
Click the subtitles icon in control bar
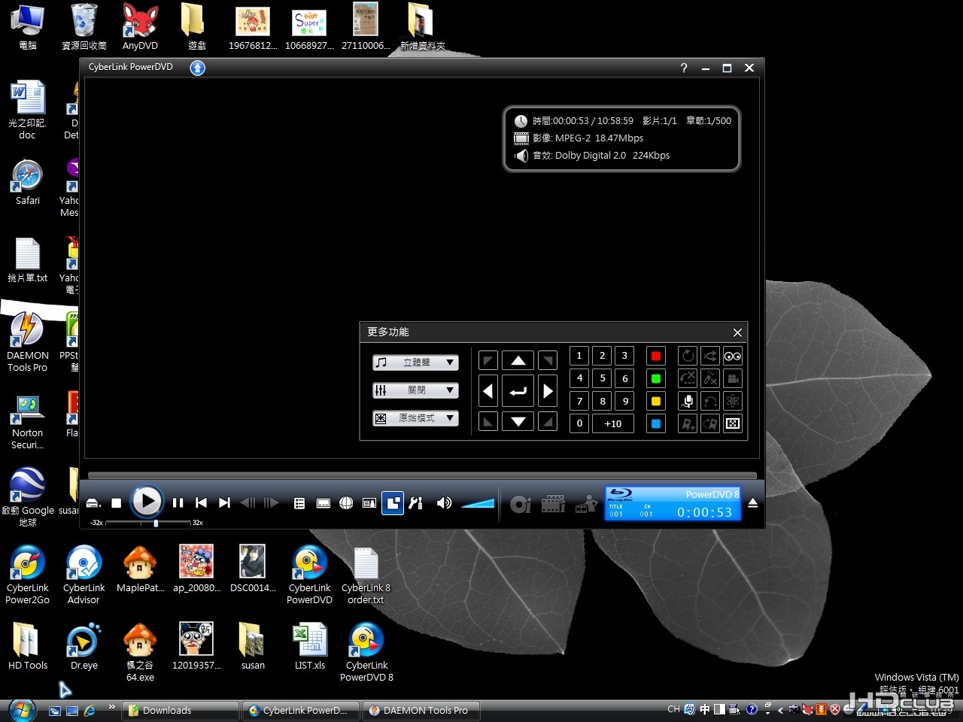click(324, 503)
